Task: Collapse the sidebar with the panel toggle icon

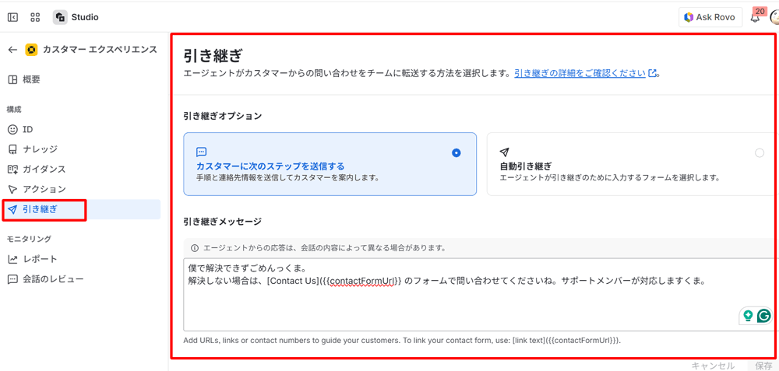Action: coord(13,17)
